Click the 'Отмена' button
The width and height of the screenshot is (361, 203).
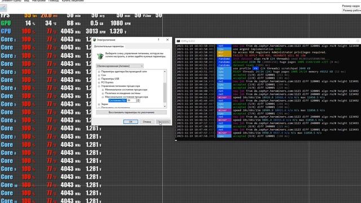(x=147, y=122)
